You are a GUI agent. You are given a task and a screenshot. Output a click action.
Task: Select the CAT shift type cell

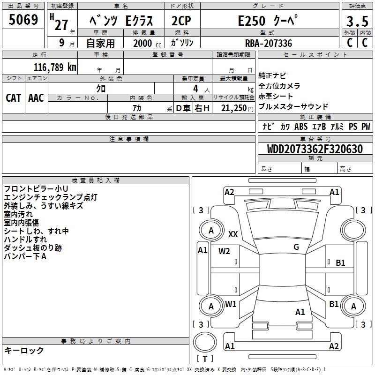(13, 97)
